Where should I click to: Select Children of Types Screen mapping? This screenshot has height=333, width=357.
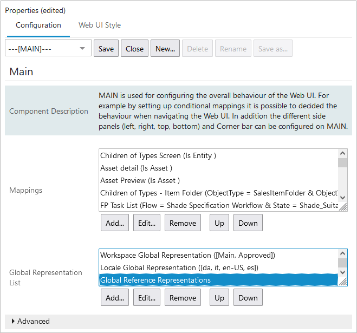(158, 155)
